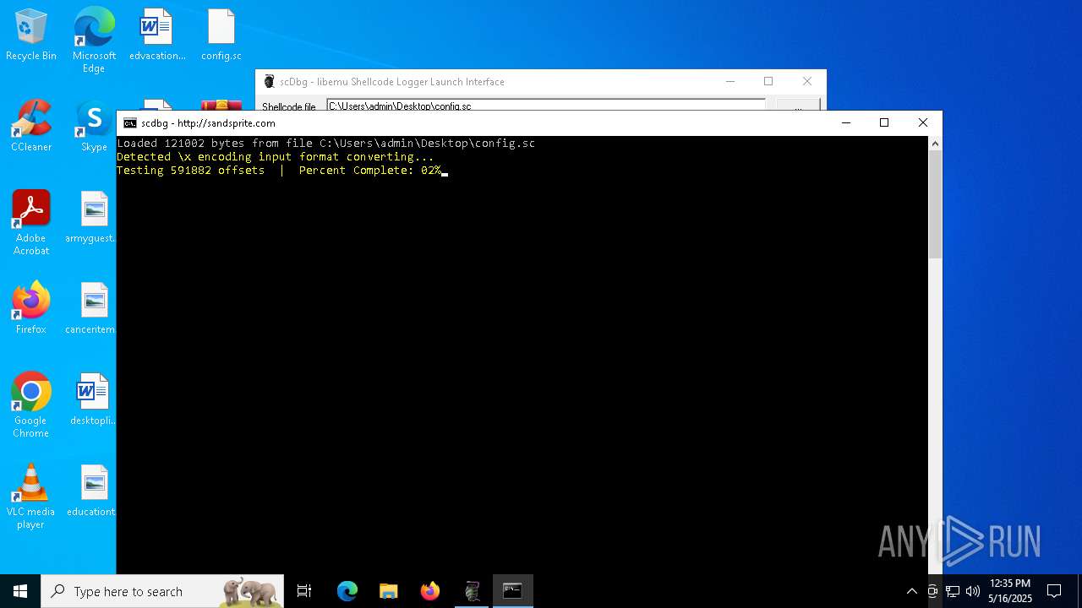Image resolution: width=1082 pixels, height=608 pixels.
Task: Click the 'Percent Complete: 02%' console text
Action: (370, 171)
